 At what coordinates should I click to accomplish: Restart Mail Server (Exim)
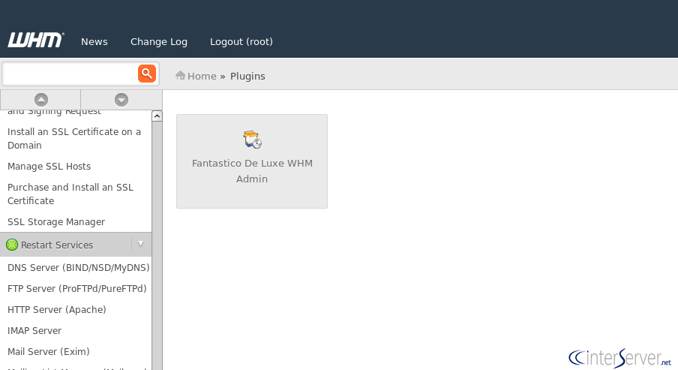point(49,351)
